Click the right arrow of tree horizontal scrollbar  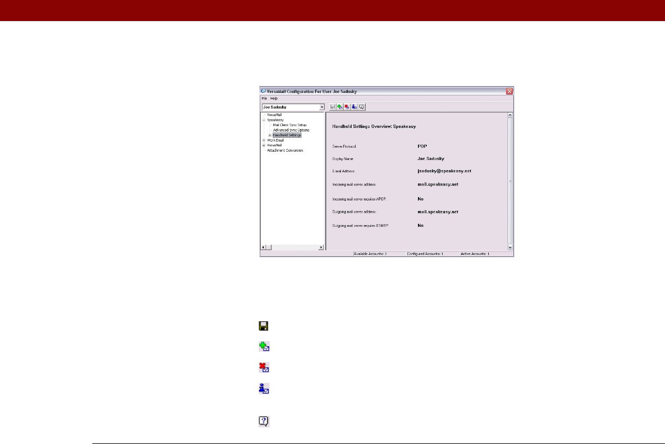pyautogui.click(x=321, y=247)
